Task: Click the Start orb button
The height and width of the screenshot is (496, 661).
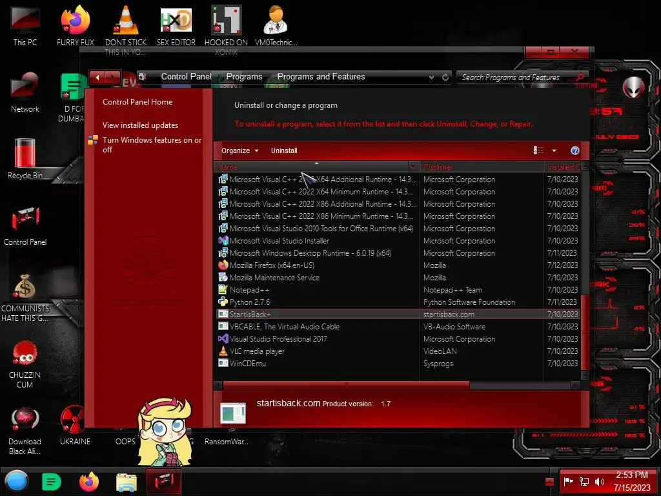Action: 17,481
